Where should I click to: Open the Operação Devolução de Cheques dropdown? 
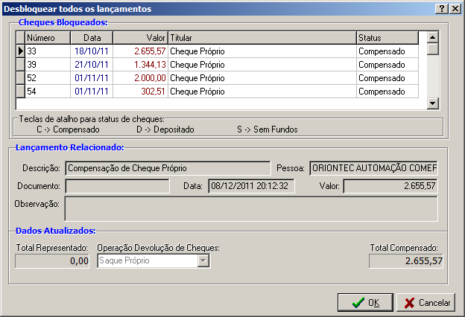(203, 260)
